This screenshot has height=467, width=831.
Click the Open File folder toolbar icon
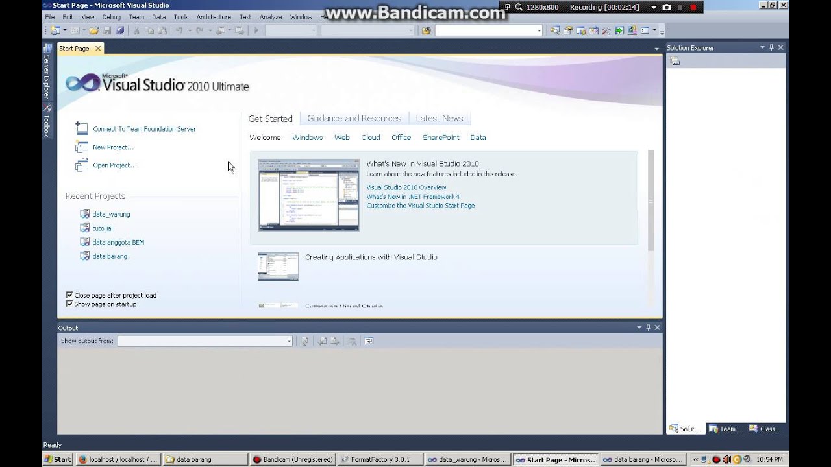(x=94, y=30)
